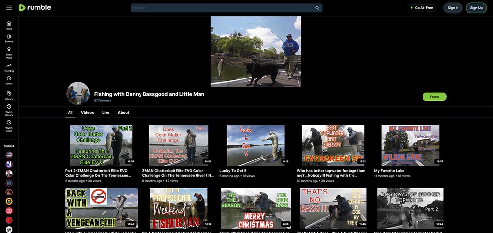Click the '11 months ago • 61 views' text
The image size is (493, 233).
tap(392, 176)
